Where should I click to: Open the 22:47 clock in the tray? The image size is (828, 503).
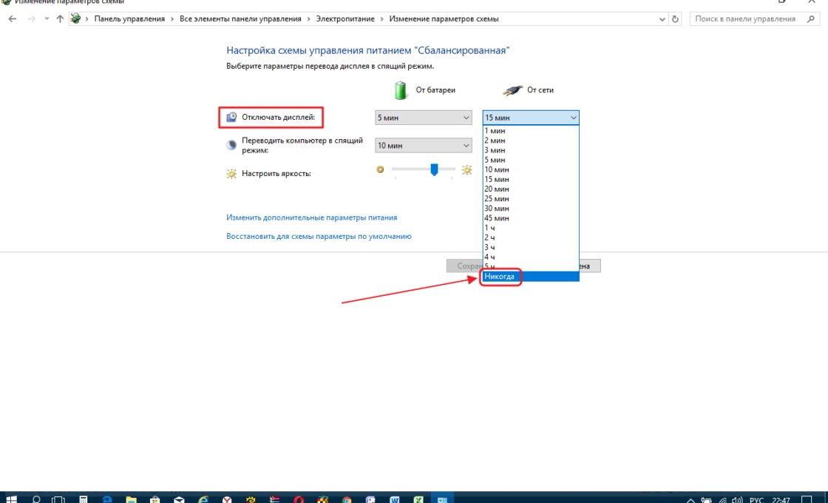pos(781,499)
